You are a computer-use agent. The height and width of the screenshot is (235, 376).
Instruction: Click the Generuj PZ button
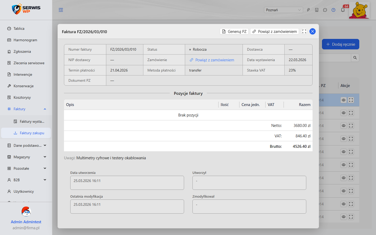pyautogui.click(x=234, y=31)
